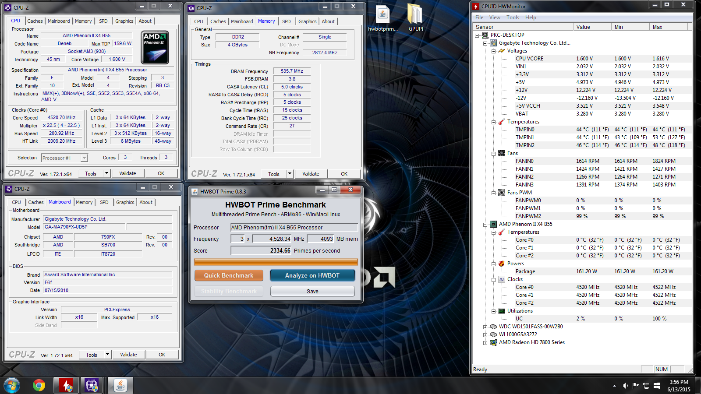The height and width of the screenshot is (394, 701).
Task: Collapse the Fans node in HWMonitor
Action: click(493, 153)
